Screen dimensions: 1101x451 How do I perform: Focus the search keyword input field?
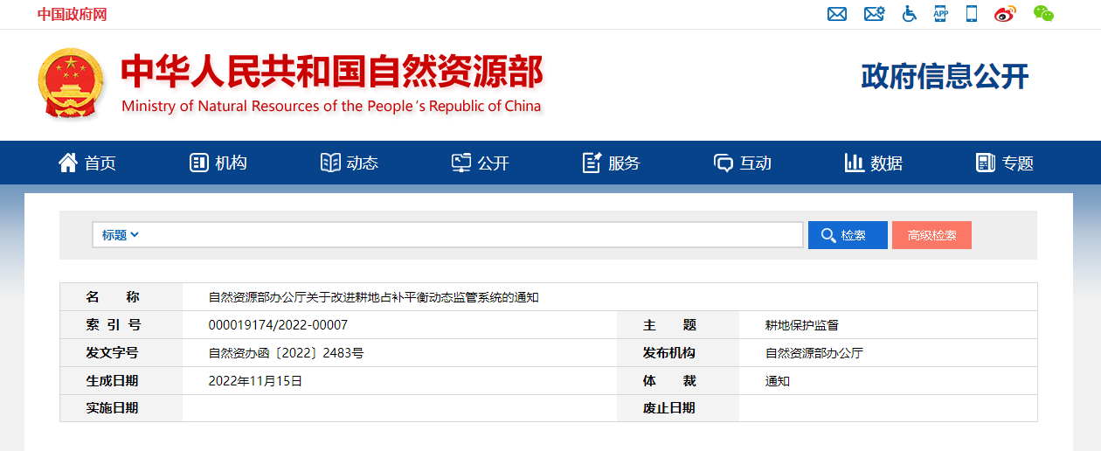click(472, 235)
